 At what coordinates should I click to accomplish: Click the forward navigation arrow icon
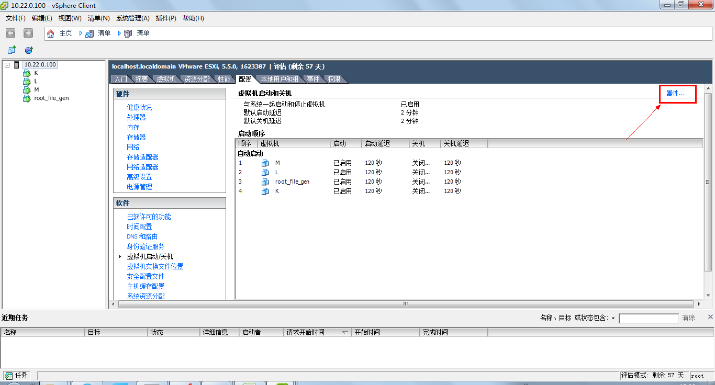(x=28, y=33)
